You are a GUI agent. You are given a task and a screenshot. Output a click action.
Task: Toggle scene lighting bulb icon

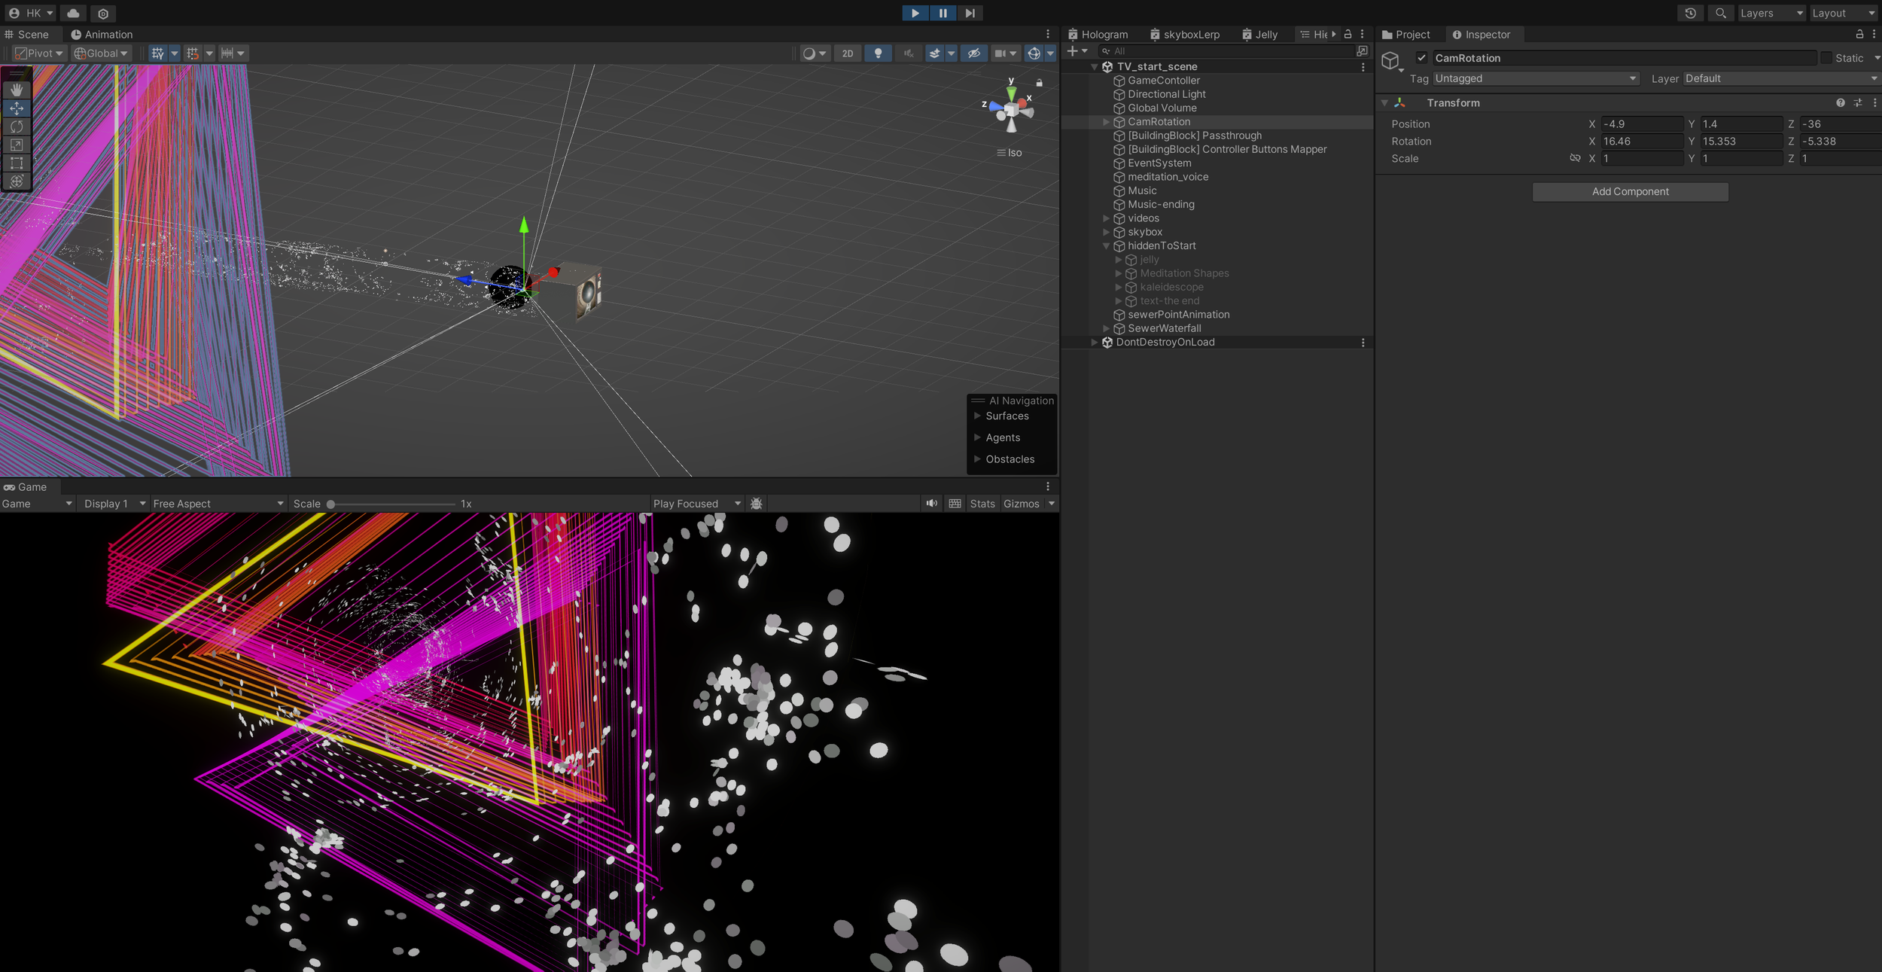click(x=878, y=53)
